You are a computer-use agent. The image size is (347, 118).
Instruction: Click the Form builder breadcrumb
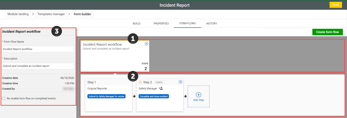(x=82, y=14)
